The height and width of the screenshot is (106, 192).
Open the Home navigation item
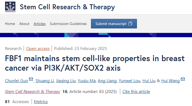[10, 24]
